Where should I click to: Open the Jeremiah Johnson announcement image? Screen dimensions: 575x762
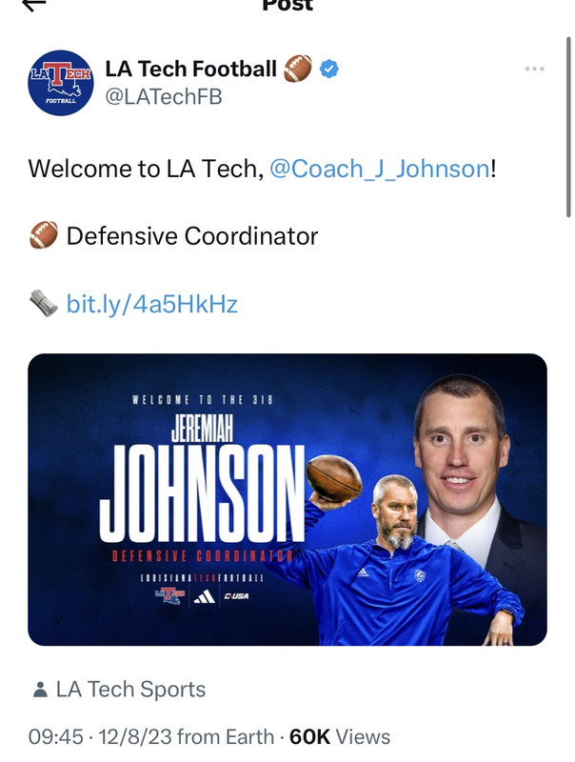click(x=287, y=500)
